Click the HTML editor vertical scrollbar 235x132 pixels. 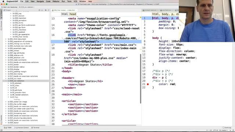pos(141,78)
